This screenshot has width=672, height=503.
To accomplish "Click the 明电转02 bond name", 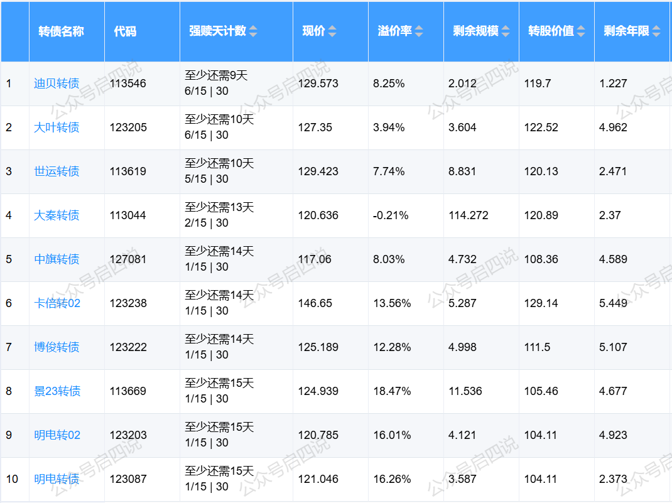I will coord(57,435).
